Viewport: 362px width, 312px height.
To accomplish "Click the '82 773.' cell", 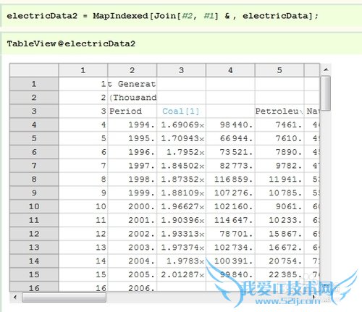I will pyautogui.click(x=230, y=166).
